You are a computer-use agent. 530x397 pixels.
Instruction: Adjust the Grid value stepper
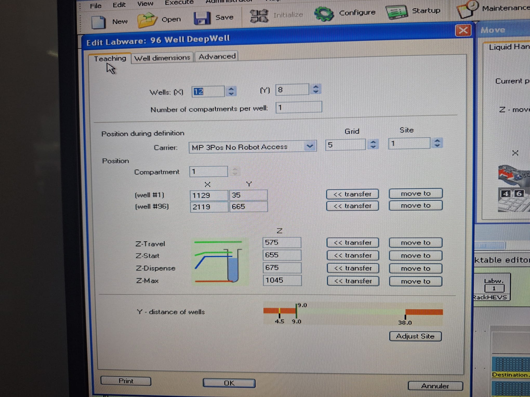click(373, 144)
